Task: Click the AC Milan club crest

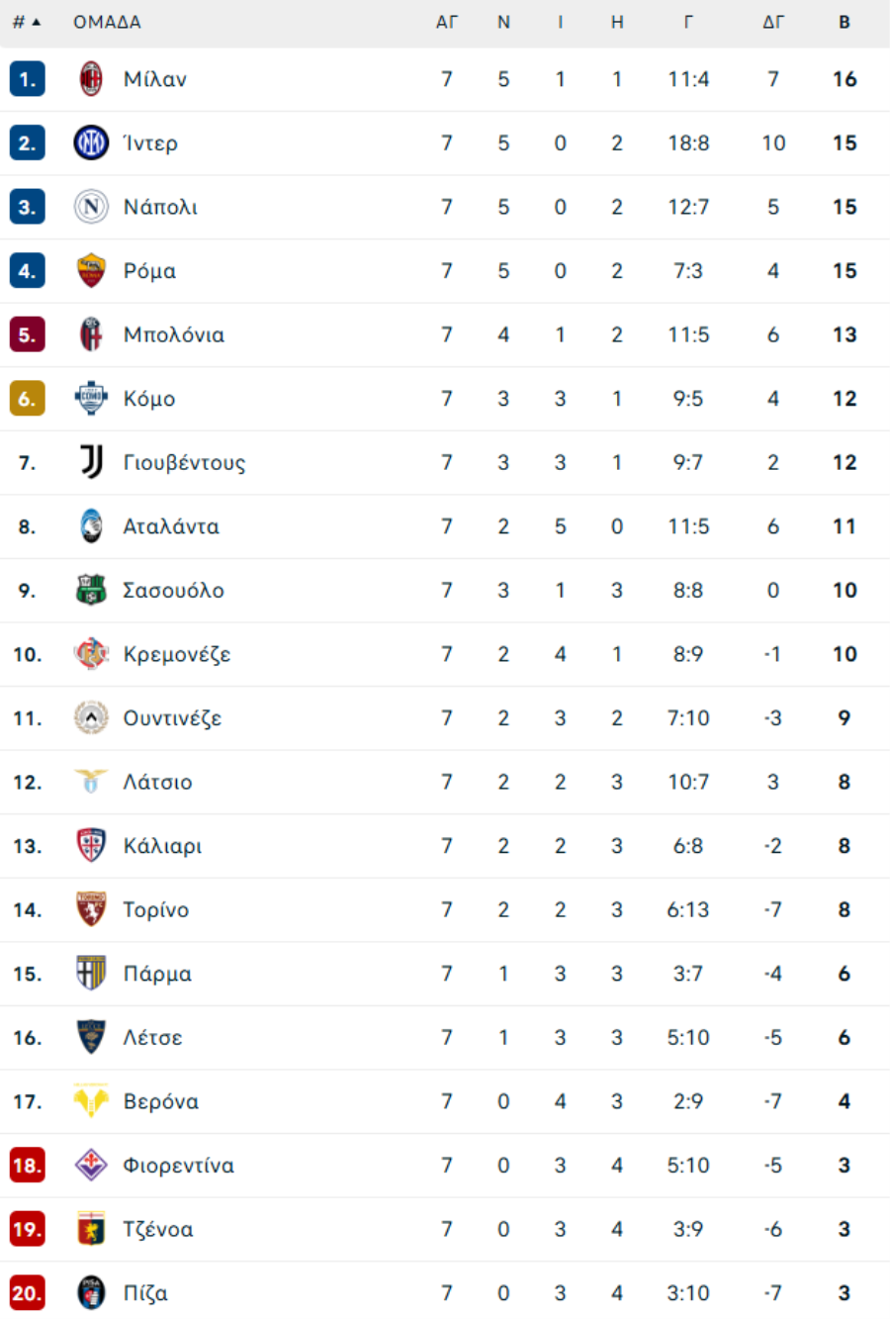Action: tap(91, 79)
